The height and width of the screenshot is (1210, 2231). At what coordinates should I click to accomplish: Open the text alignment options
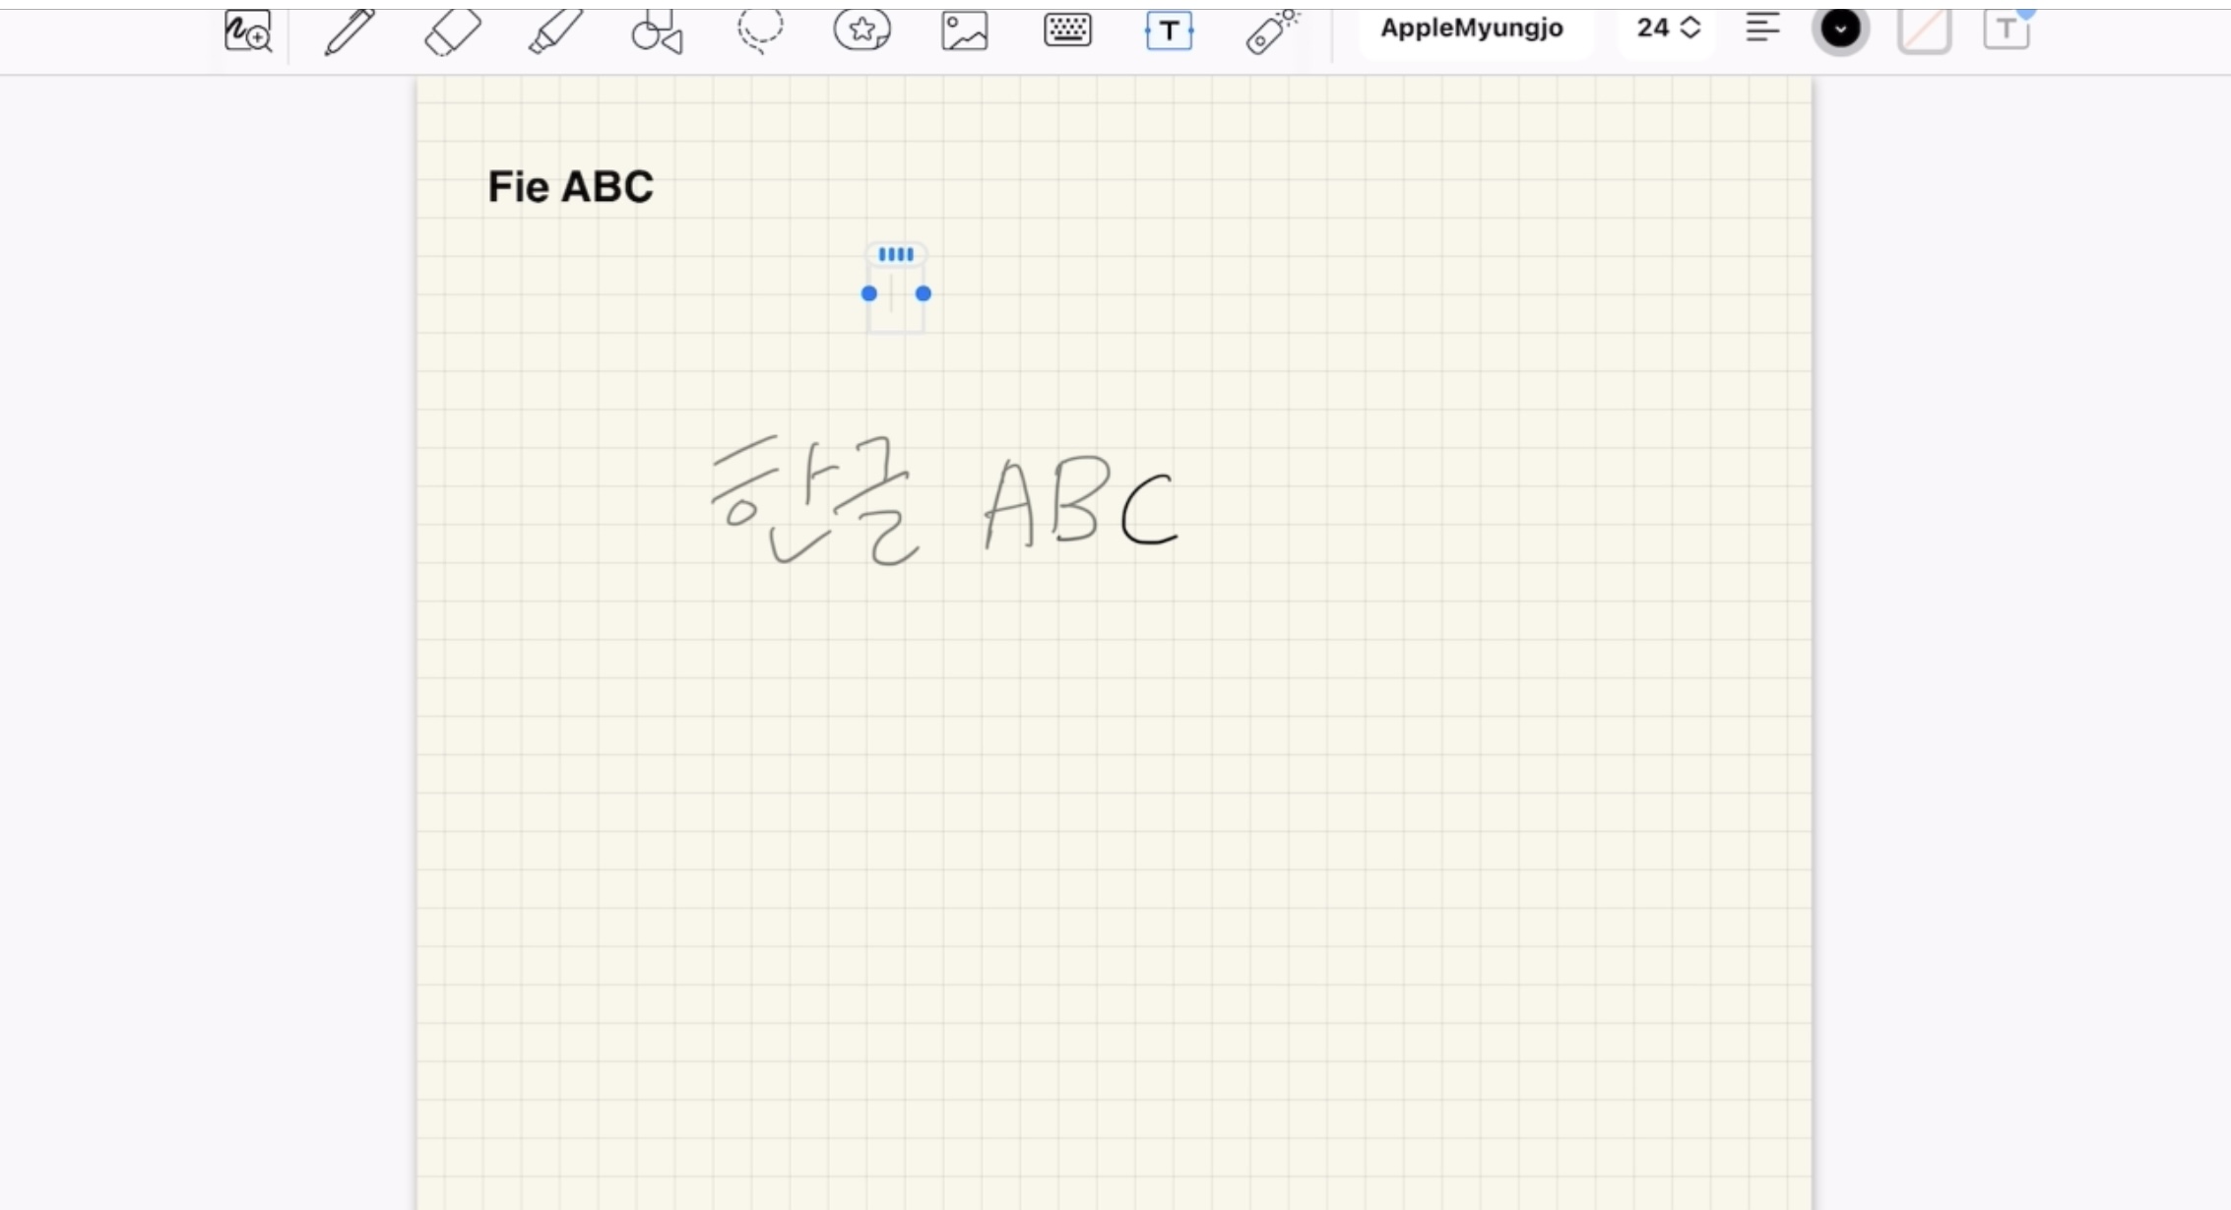click(x=1762, y=29)
